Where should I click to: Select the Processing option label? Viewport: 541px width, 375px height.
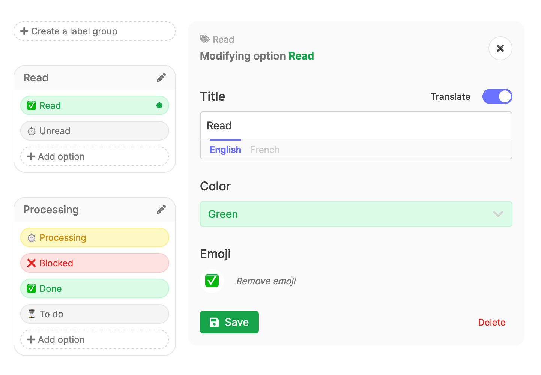pyautogui.click(x=95, y=237)
